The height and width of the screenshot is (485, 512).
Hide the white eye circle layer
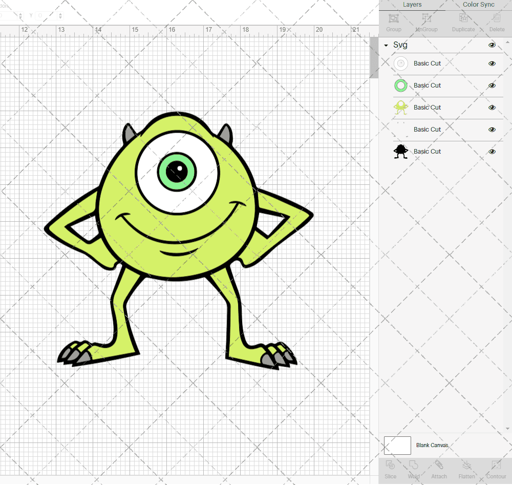[492, 64]
